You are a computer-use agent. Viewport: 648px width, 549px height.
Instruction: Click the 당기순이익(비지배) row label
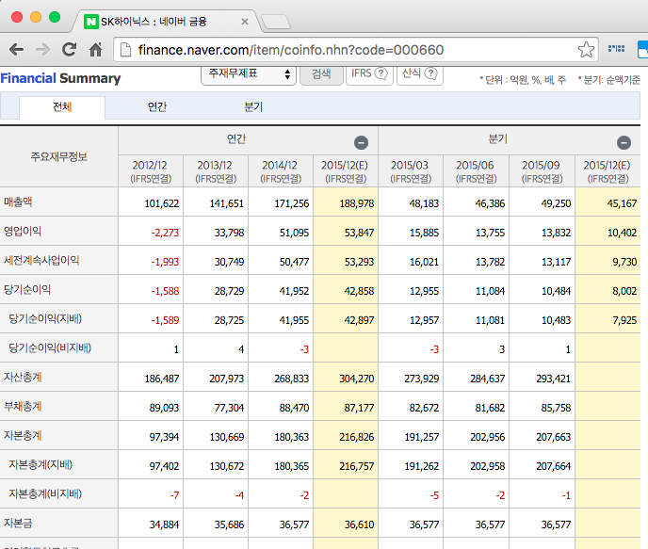coord(50,347)
